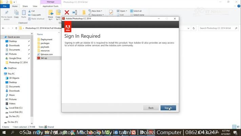Open the View ribbon tab
The image size is (241, 136).
pyautogui.click(x=35, y=6)
